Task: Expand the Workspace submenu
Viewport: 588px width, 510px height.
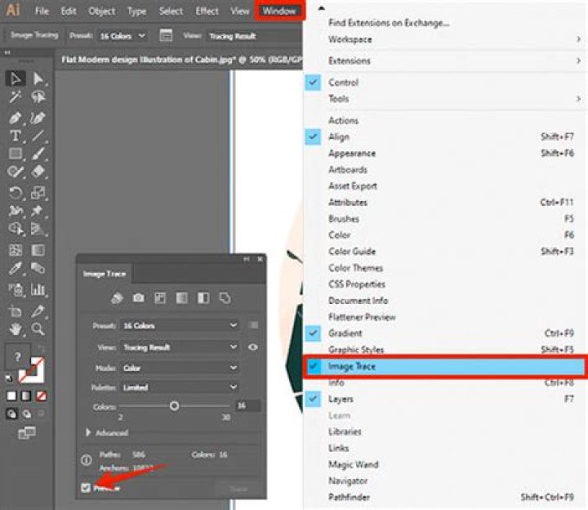Action: click(x=444, y=39)
